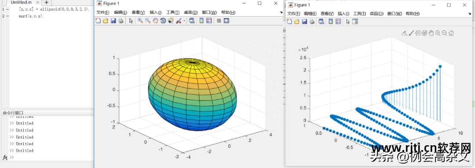Select Edit Plot arrow in ellipsoid figure toolbar
475x168 pixels.
pyautogui.click(x=131, y=21)
